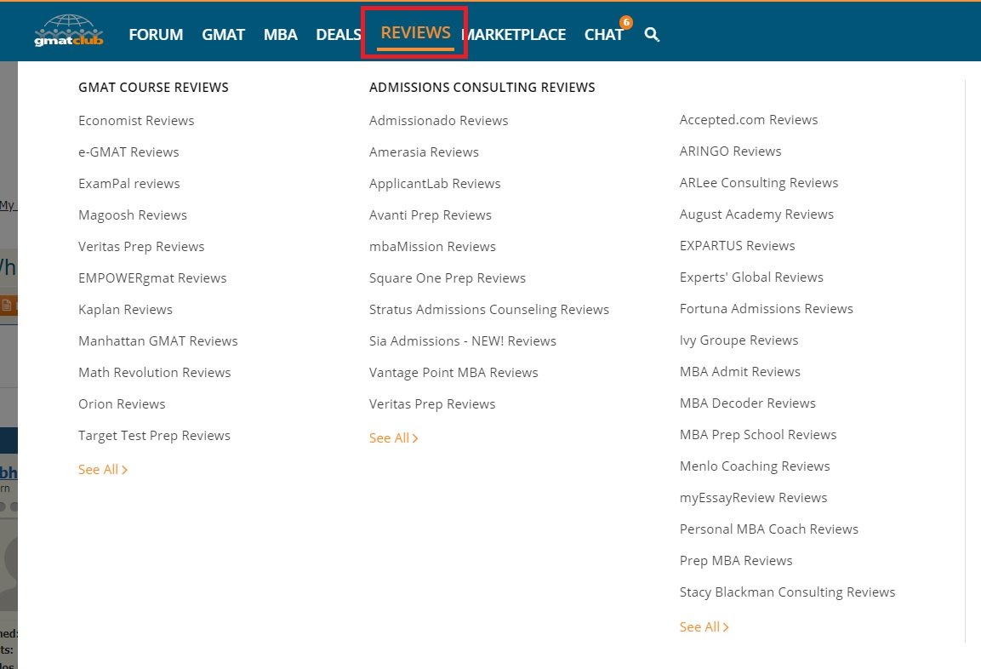Expand See All under Stacy Blackman Consulting
Viewport: 981px width, 669px height.
click(704, 627)
